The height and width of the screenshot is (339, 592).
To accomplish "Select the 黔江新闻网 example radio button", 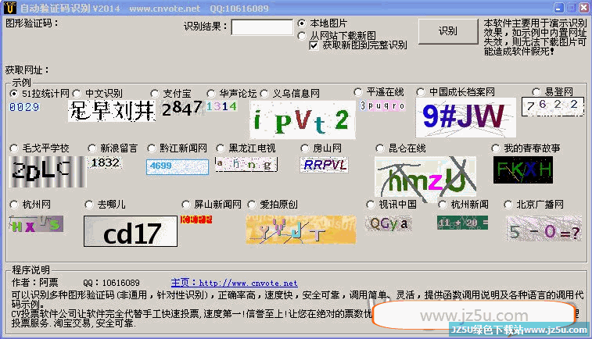I will [152, 148].
